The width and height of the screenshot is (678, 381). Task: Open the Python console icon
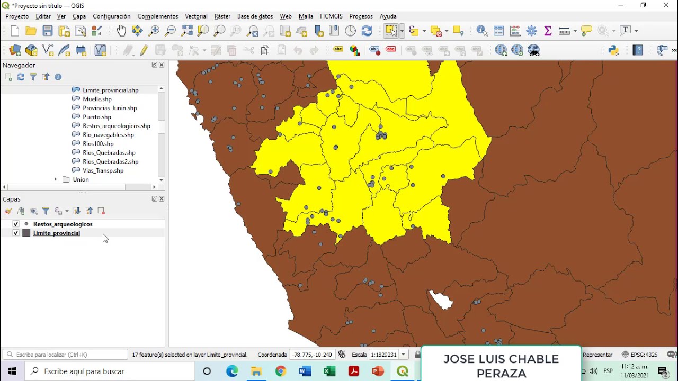pos(613,50)
